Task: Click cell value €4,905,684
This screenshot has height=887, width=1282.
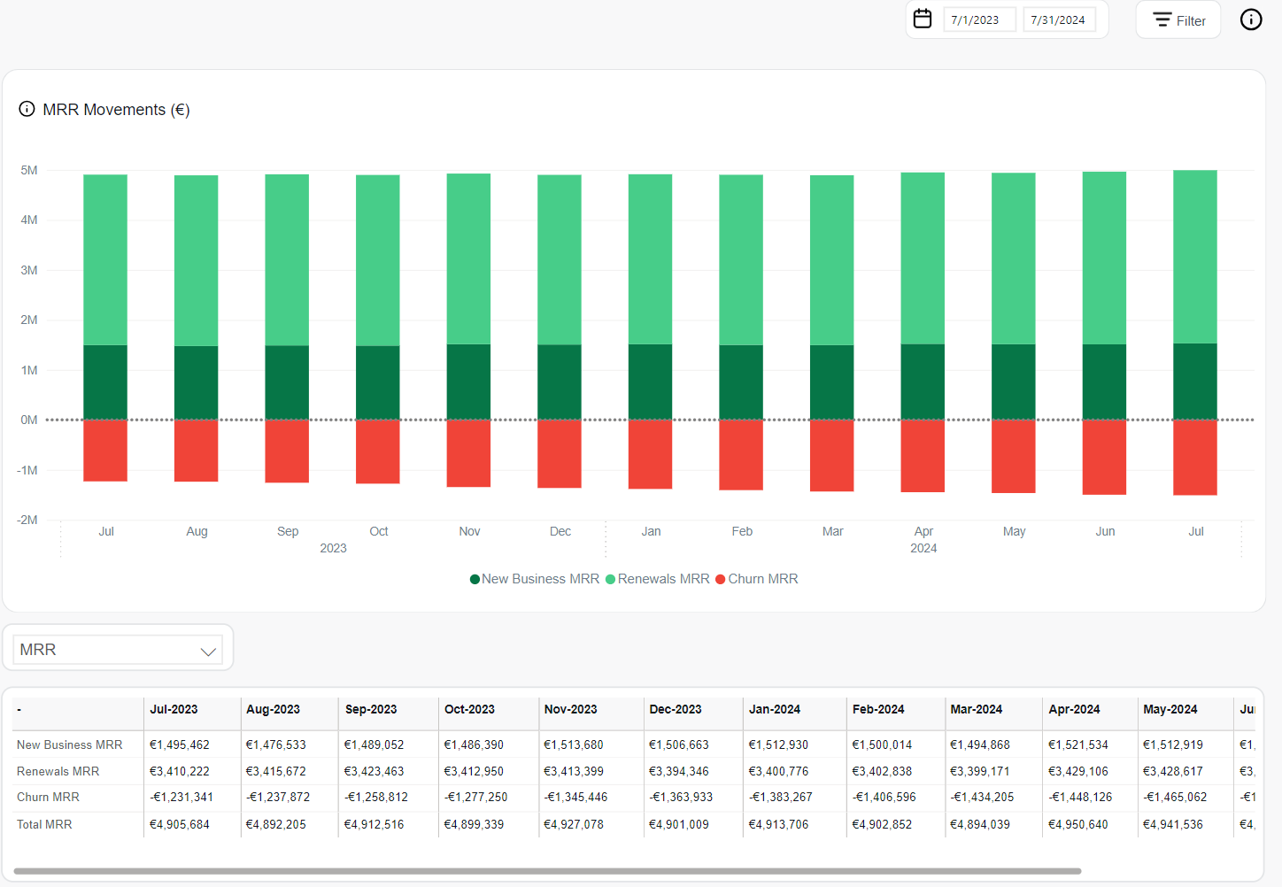Action: pyautogui.click(x=180, y=824)
